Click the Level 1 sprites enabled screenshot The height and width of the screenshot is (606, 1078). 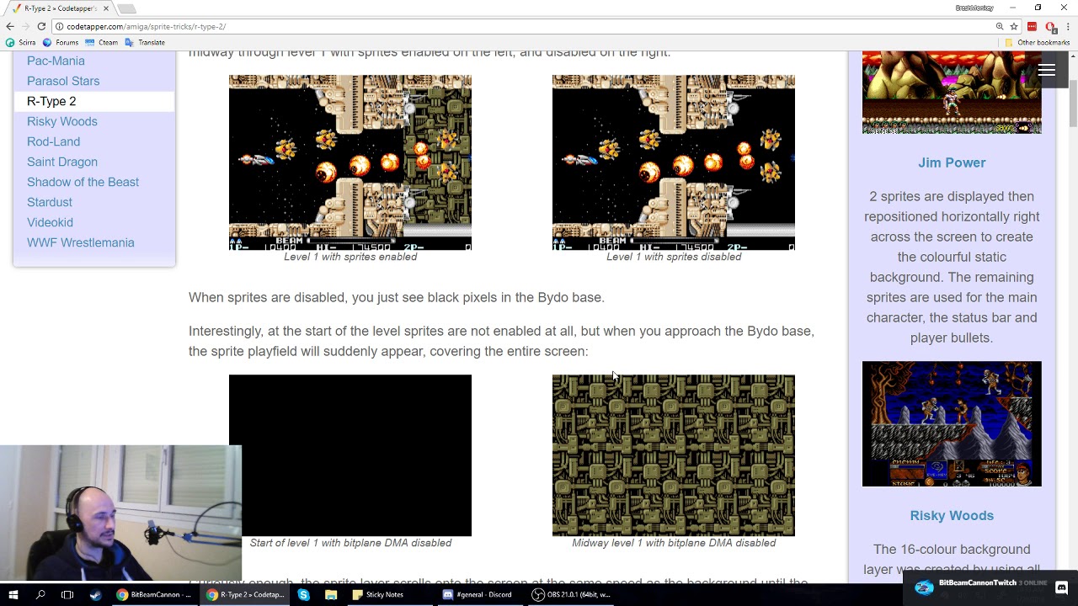point(350,162)
